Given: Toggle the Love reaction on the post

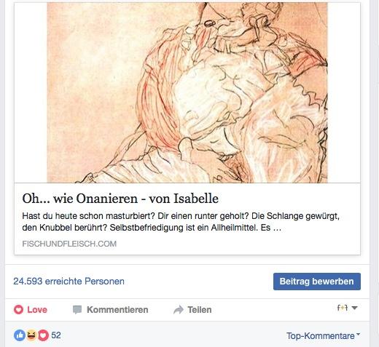Looking at the screenshot, I should [31, 310].
